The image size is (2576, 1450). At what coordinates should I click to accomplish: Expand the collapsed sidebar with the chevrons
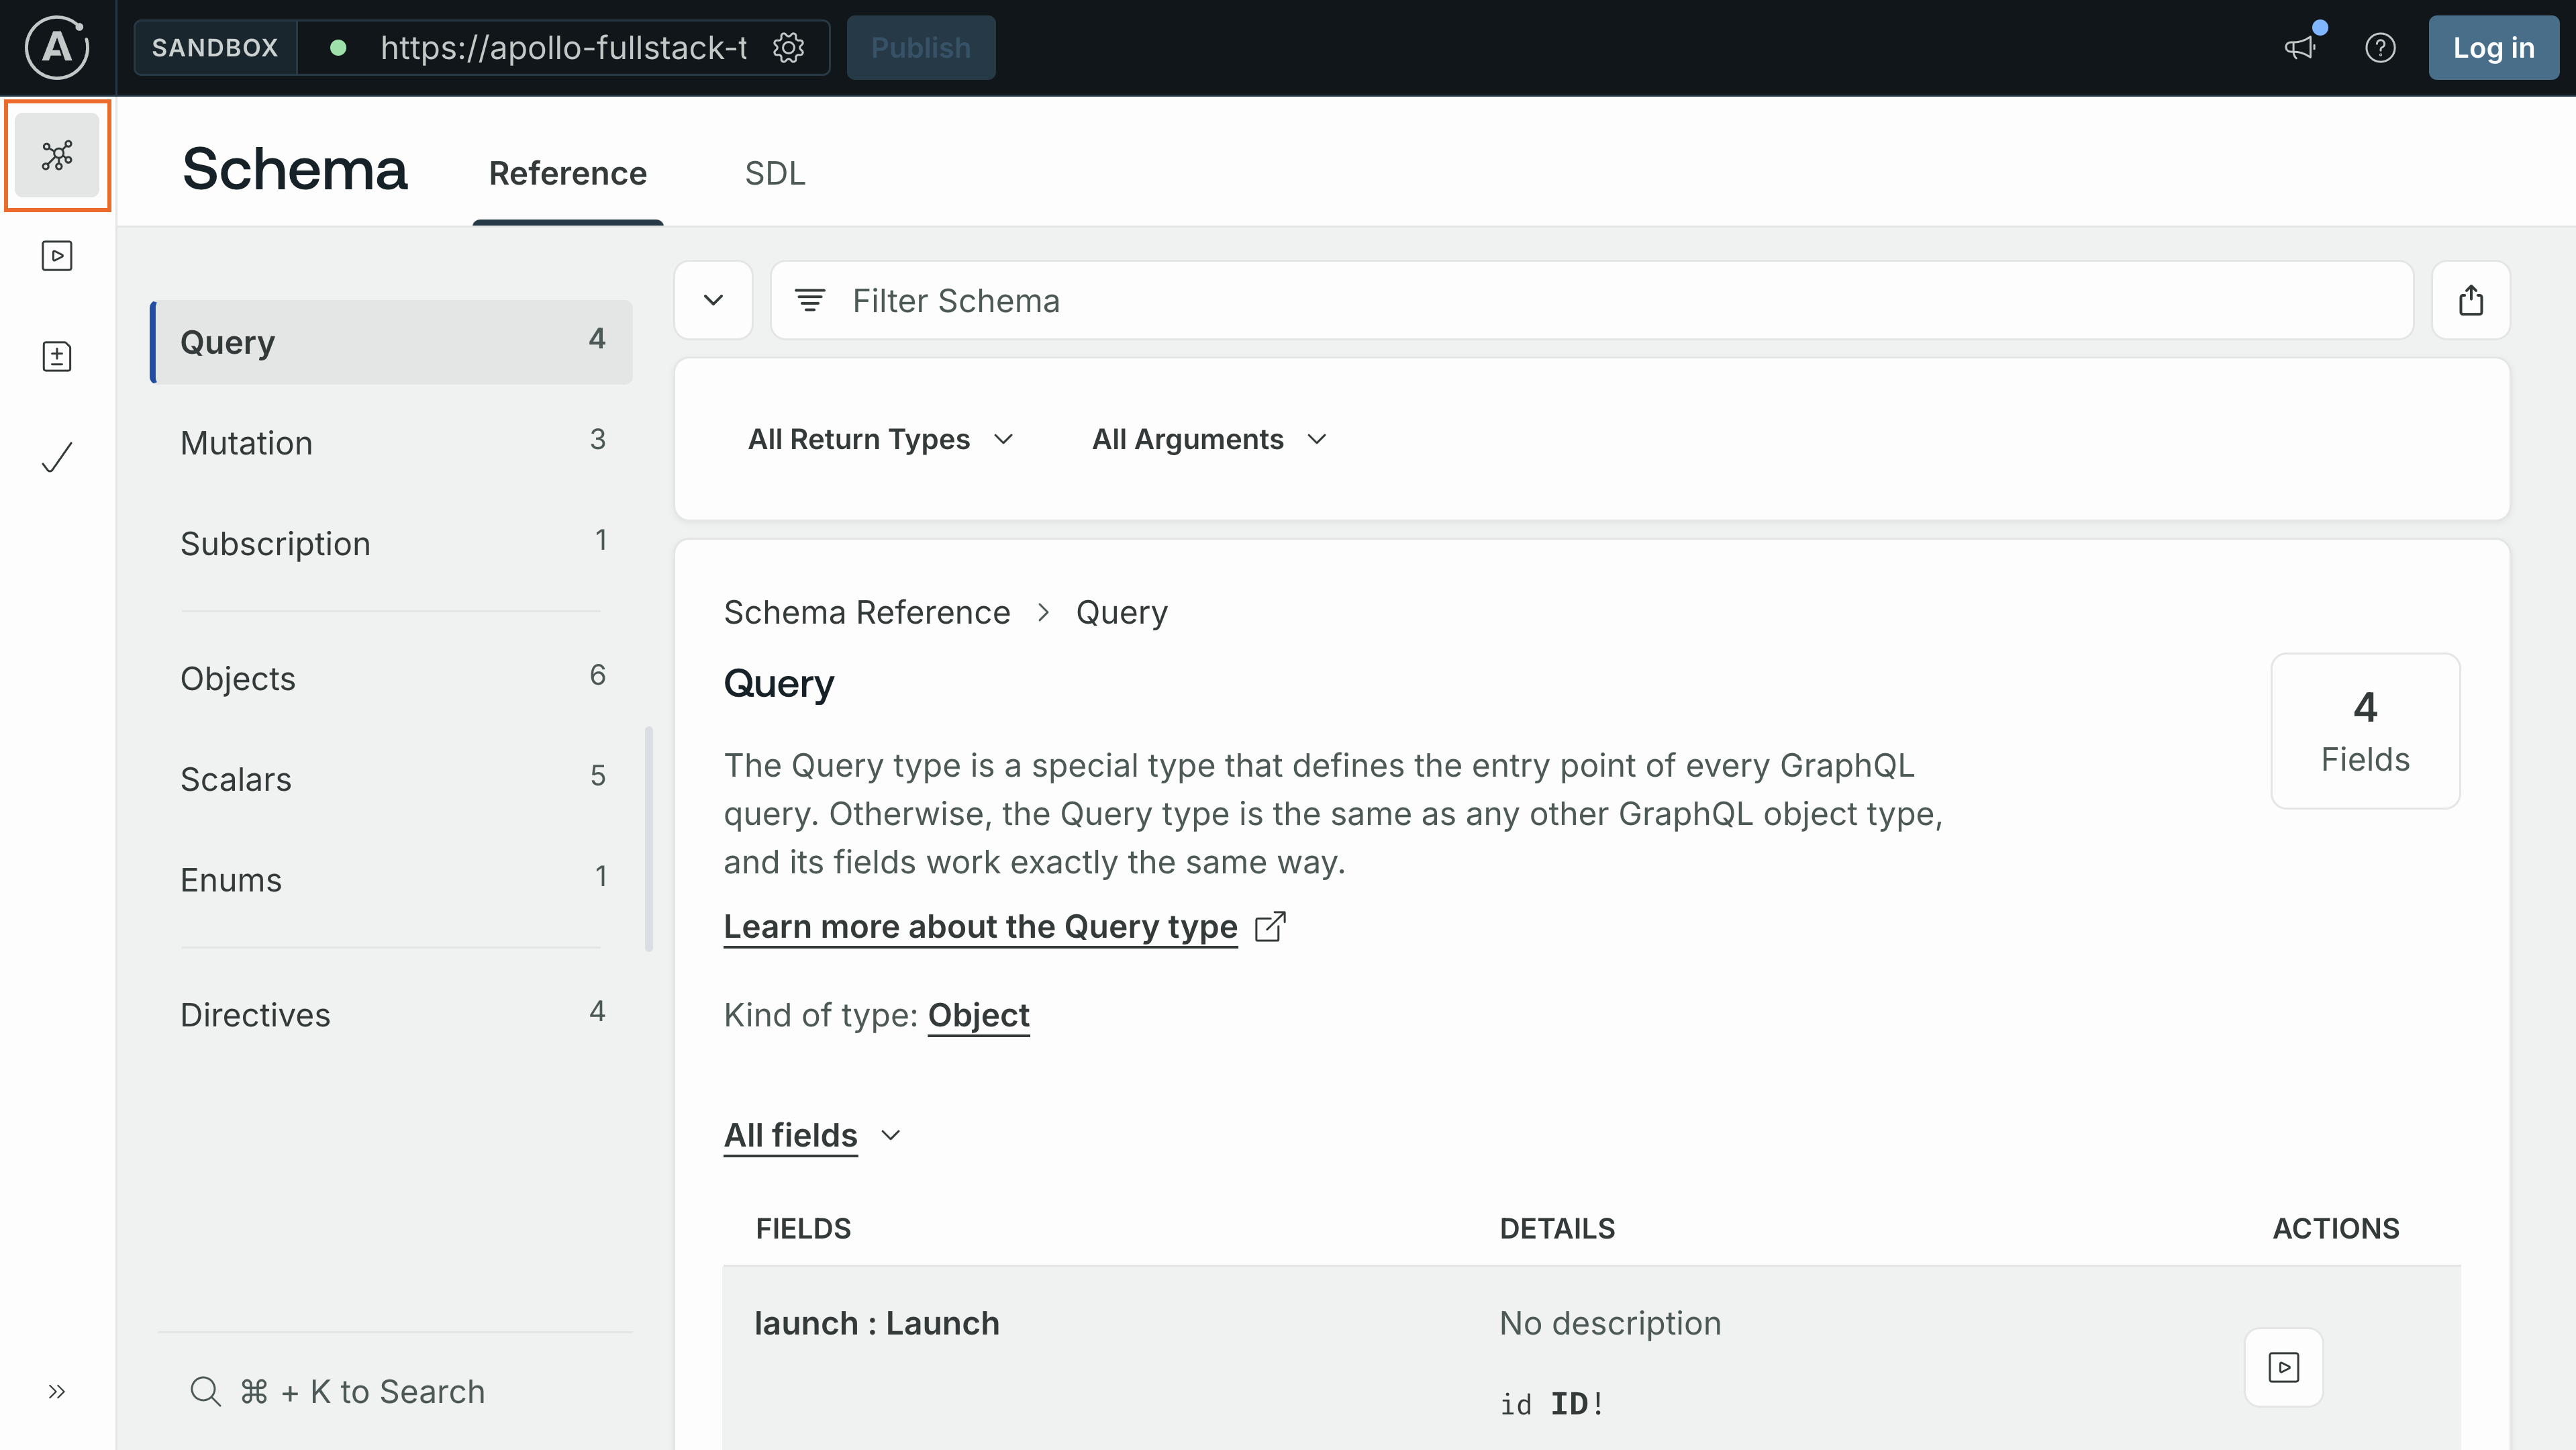coord(56,1391)
